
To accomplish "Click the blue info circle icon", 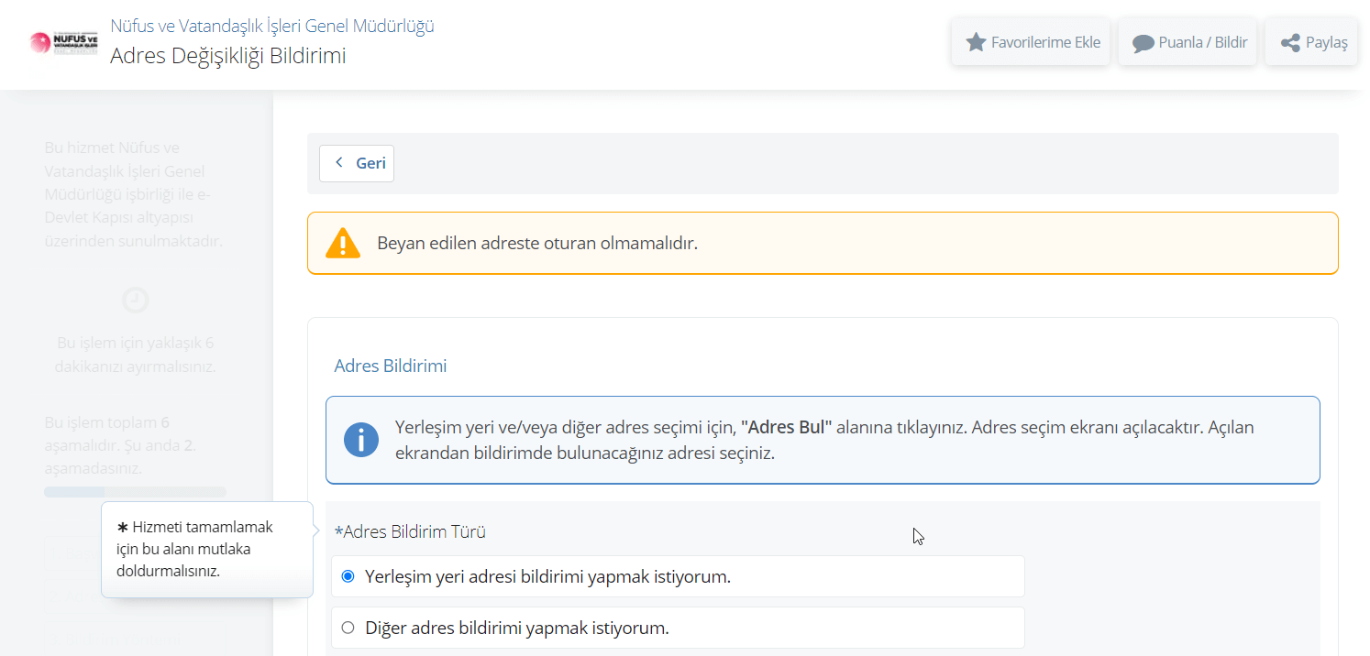I will 361,440.
